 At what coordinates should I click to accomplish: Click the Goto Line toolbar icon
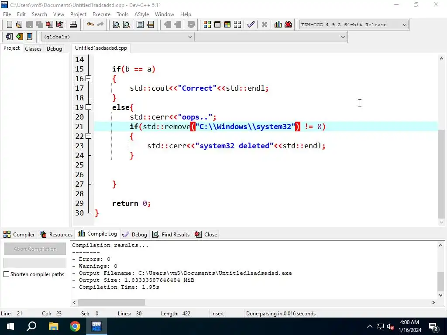pyautogui.click(x=150, y=24)
